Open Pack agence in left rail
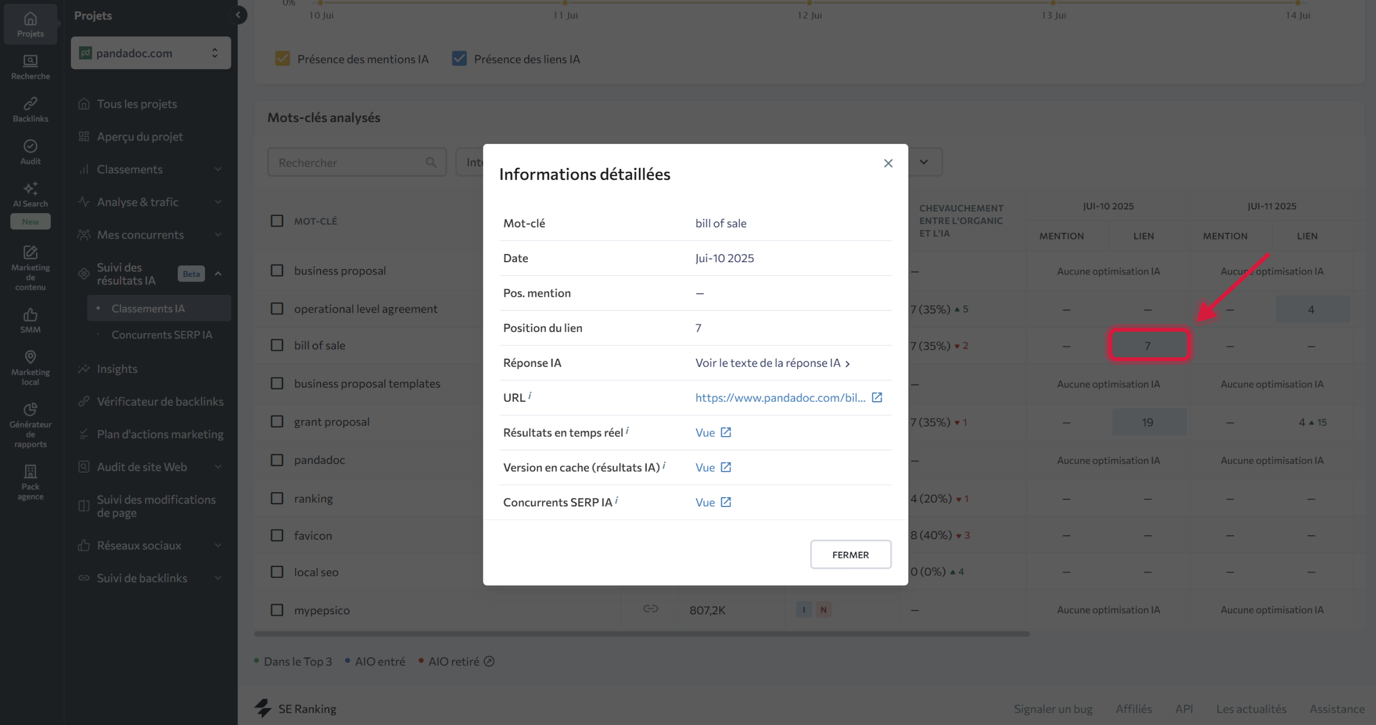Image resolution: width=1376 pixels, height=725 pixels. (30, 482)
